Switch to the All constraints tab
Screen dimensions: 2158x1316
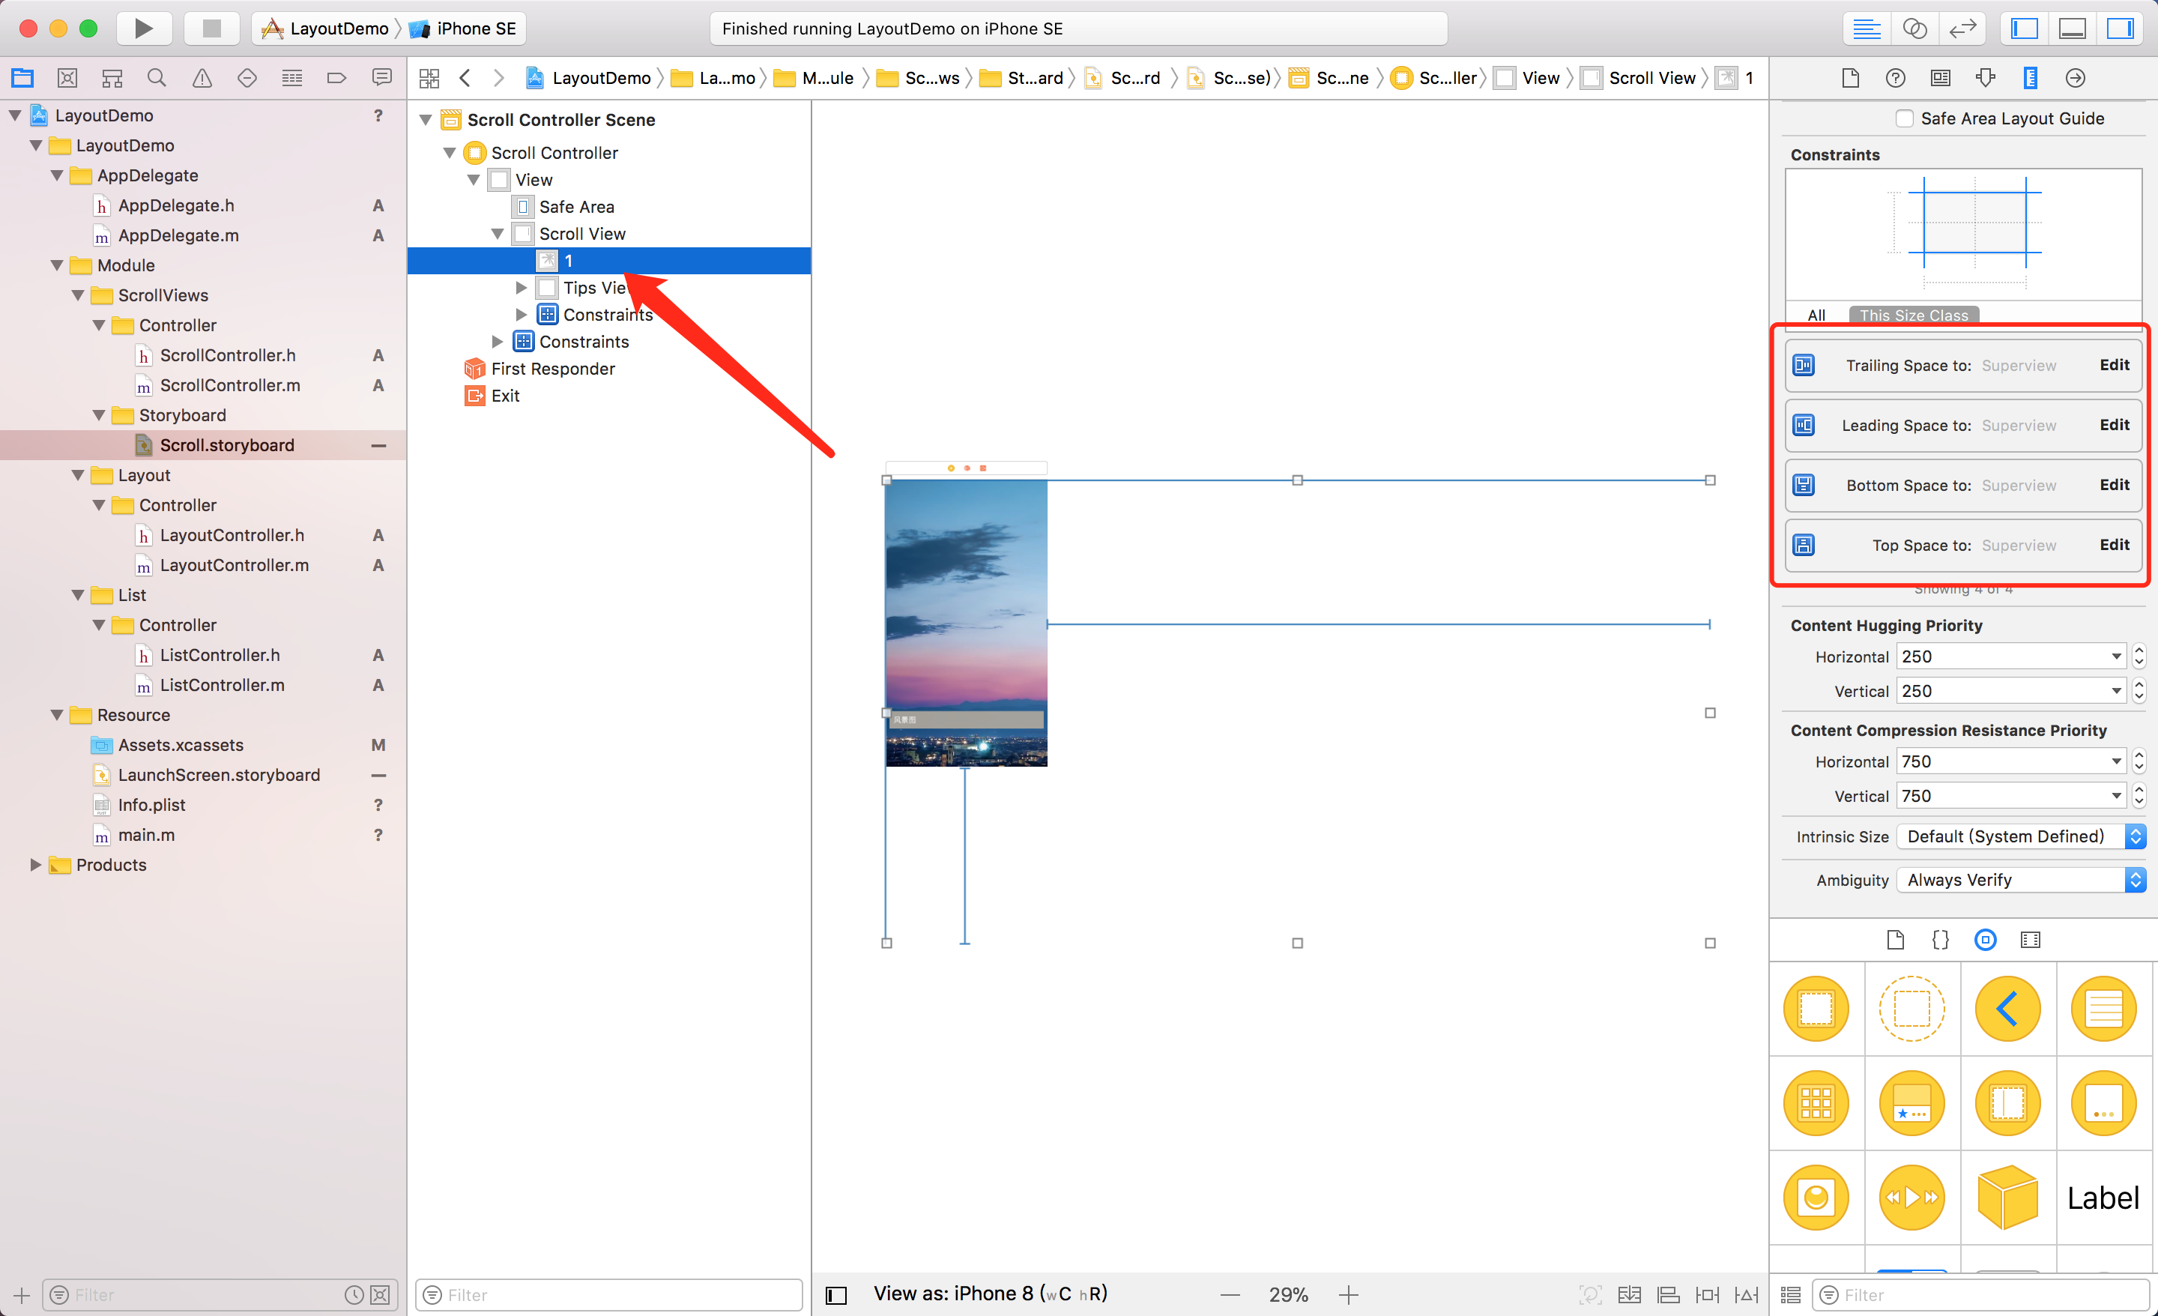[x=1816, y=316]
